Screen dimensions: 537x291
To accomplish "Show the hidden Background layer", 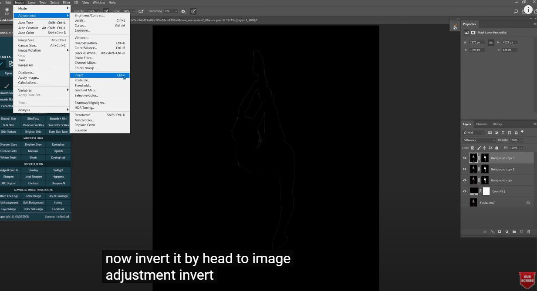I will click(464, 203).
